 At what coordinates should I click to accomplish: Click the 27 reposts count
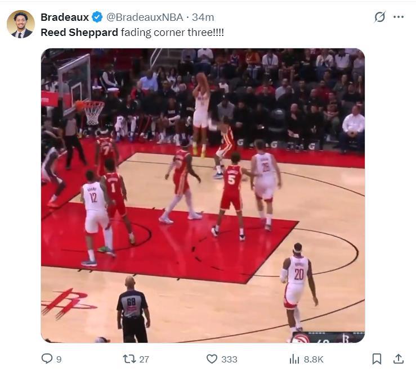144,359
